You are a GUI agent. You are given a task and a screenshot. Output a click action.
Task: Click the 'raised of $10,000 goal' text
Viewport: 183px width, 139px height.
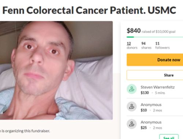(158, 32)
